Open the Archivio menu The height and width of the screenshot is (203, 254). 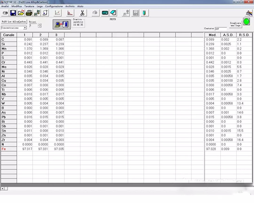tap(70, 7)
